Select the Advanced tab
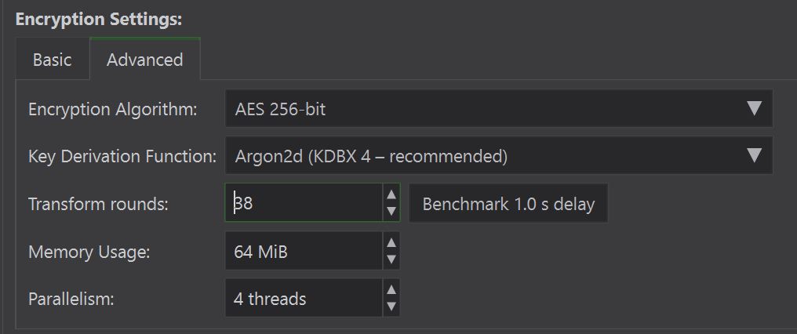Image resolution: width=797 pixels, height=334 pixels. pyautogui.click(x=144, y=60)
